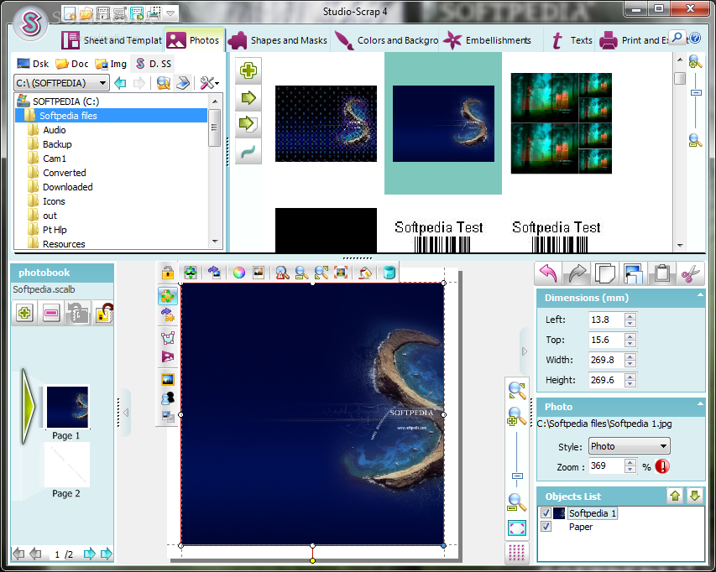Adjust the canvas zoom slider handle
The width and height of the screenshot is (716, 572).
click(517, 476)
